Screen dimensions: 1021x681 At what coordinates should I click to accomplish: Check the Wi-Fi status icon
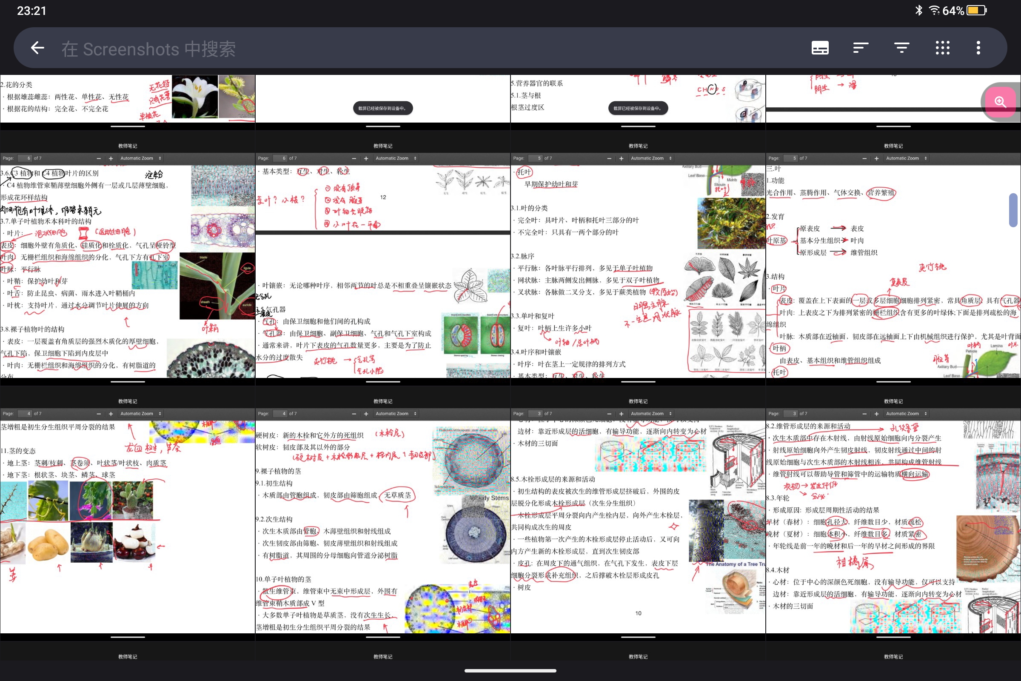tap(934, 10)
